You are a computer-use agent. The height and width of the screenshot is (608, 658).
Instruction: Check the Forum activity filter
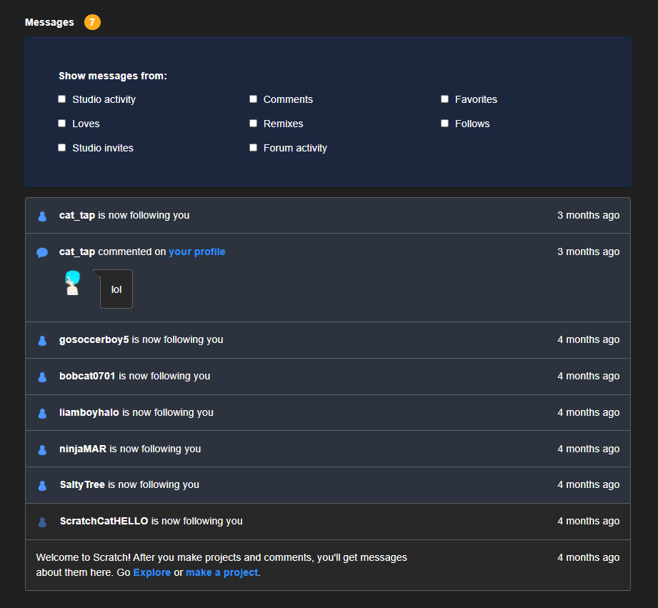253,147
